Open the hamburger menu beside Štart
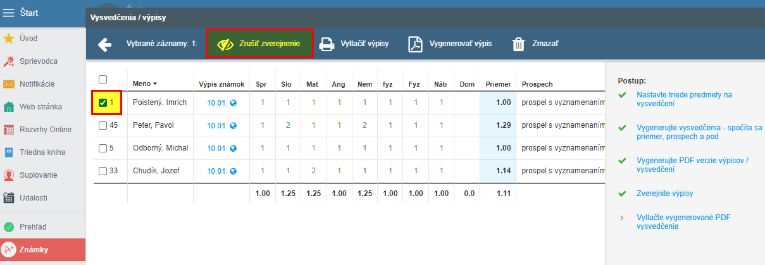This screenshot has width=765, height=265. tap(9, 12)
